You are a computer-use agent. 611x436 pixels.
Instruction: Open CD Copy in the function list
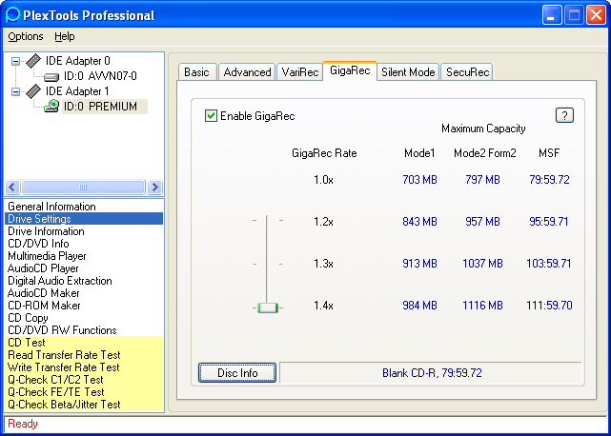click(x=84, y=318)
